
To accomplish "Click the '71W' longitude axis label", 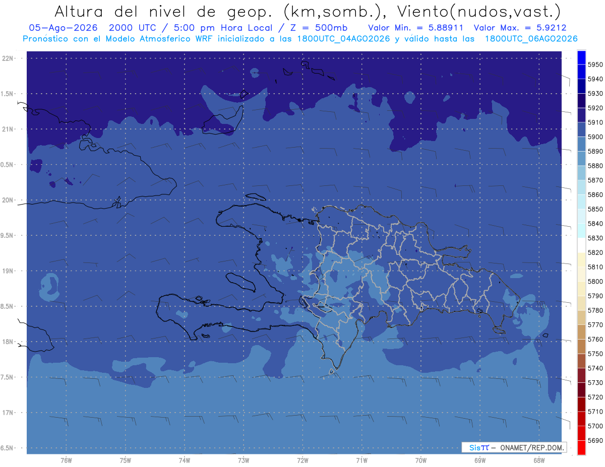I will 361,460.
